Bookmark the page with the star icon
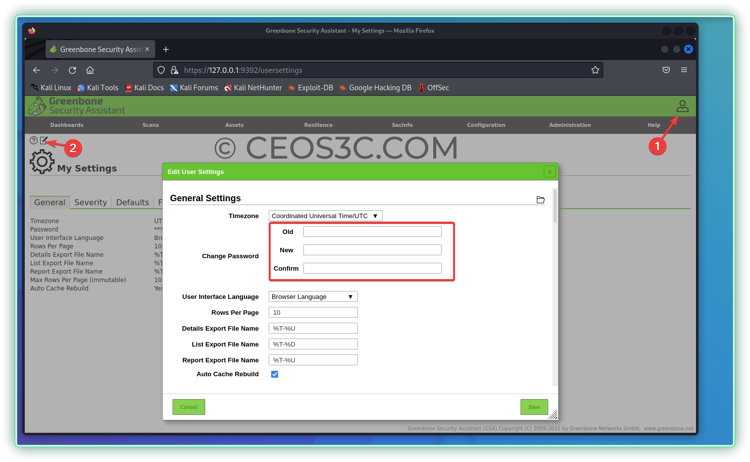The image size is (750, 462). point(595,70)
